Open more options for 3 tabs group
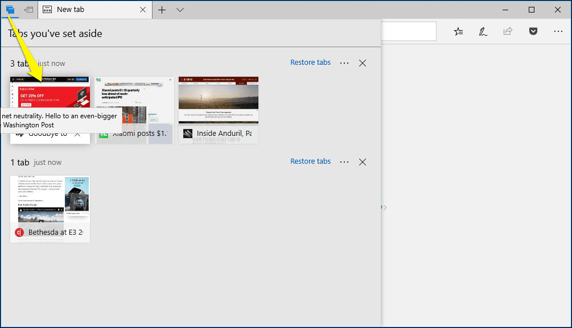Screen dimensions: 572x328 click(x=344, y=63)
